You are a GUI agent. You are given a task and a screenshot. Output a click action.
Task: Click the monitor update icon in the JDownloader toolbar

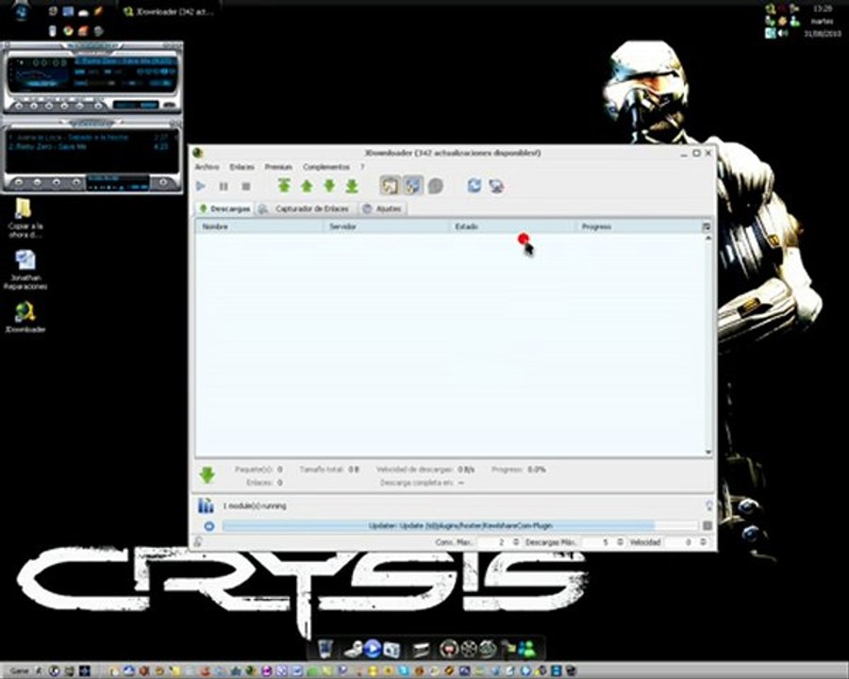coord(496,186)
